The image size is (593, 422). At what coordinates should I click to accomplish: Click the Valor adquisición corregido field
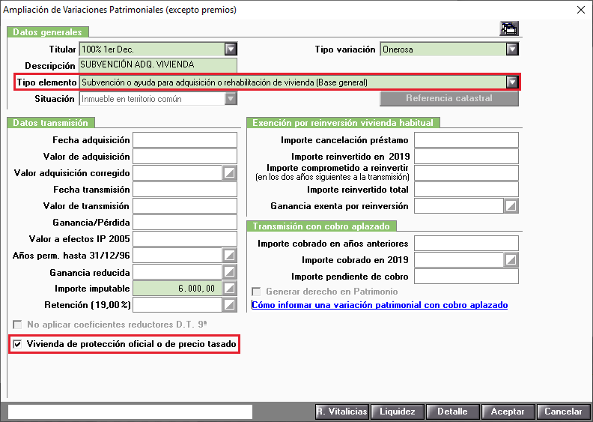tap(177, 173)
